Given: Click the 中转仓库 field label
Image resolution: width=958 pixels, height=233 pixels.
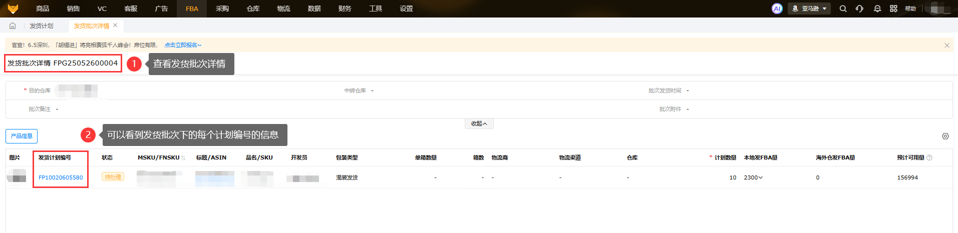Looking at the screenshot, I should [x=355, y=90].
